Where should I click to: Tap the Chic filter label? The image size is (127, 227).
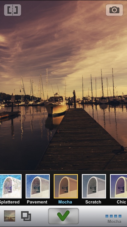(121, 202)
